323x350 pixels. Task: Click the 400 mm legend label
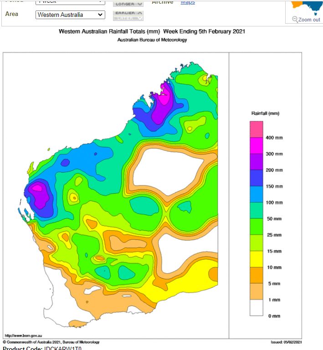[x=274, y=138]
